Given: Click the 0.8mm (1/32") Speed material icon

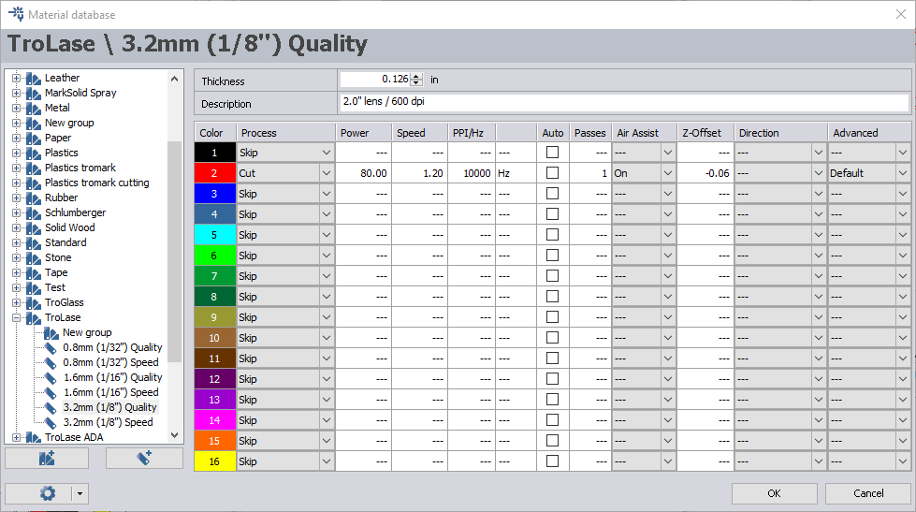Looking at the screenshot, I should [51, 363].
